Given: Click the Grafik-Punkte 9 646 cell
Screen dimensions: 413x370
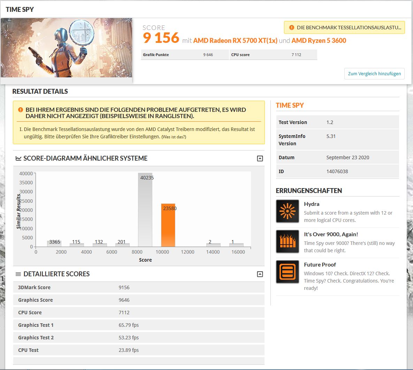Looking at the screenshot, I should point(185,55).
